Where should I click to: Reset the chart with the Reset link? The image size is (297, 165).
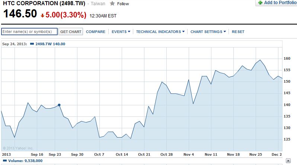tap(238, 32)
